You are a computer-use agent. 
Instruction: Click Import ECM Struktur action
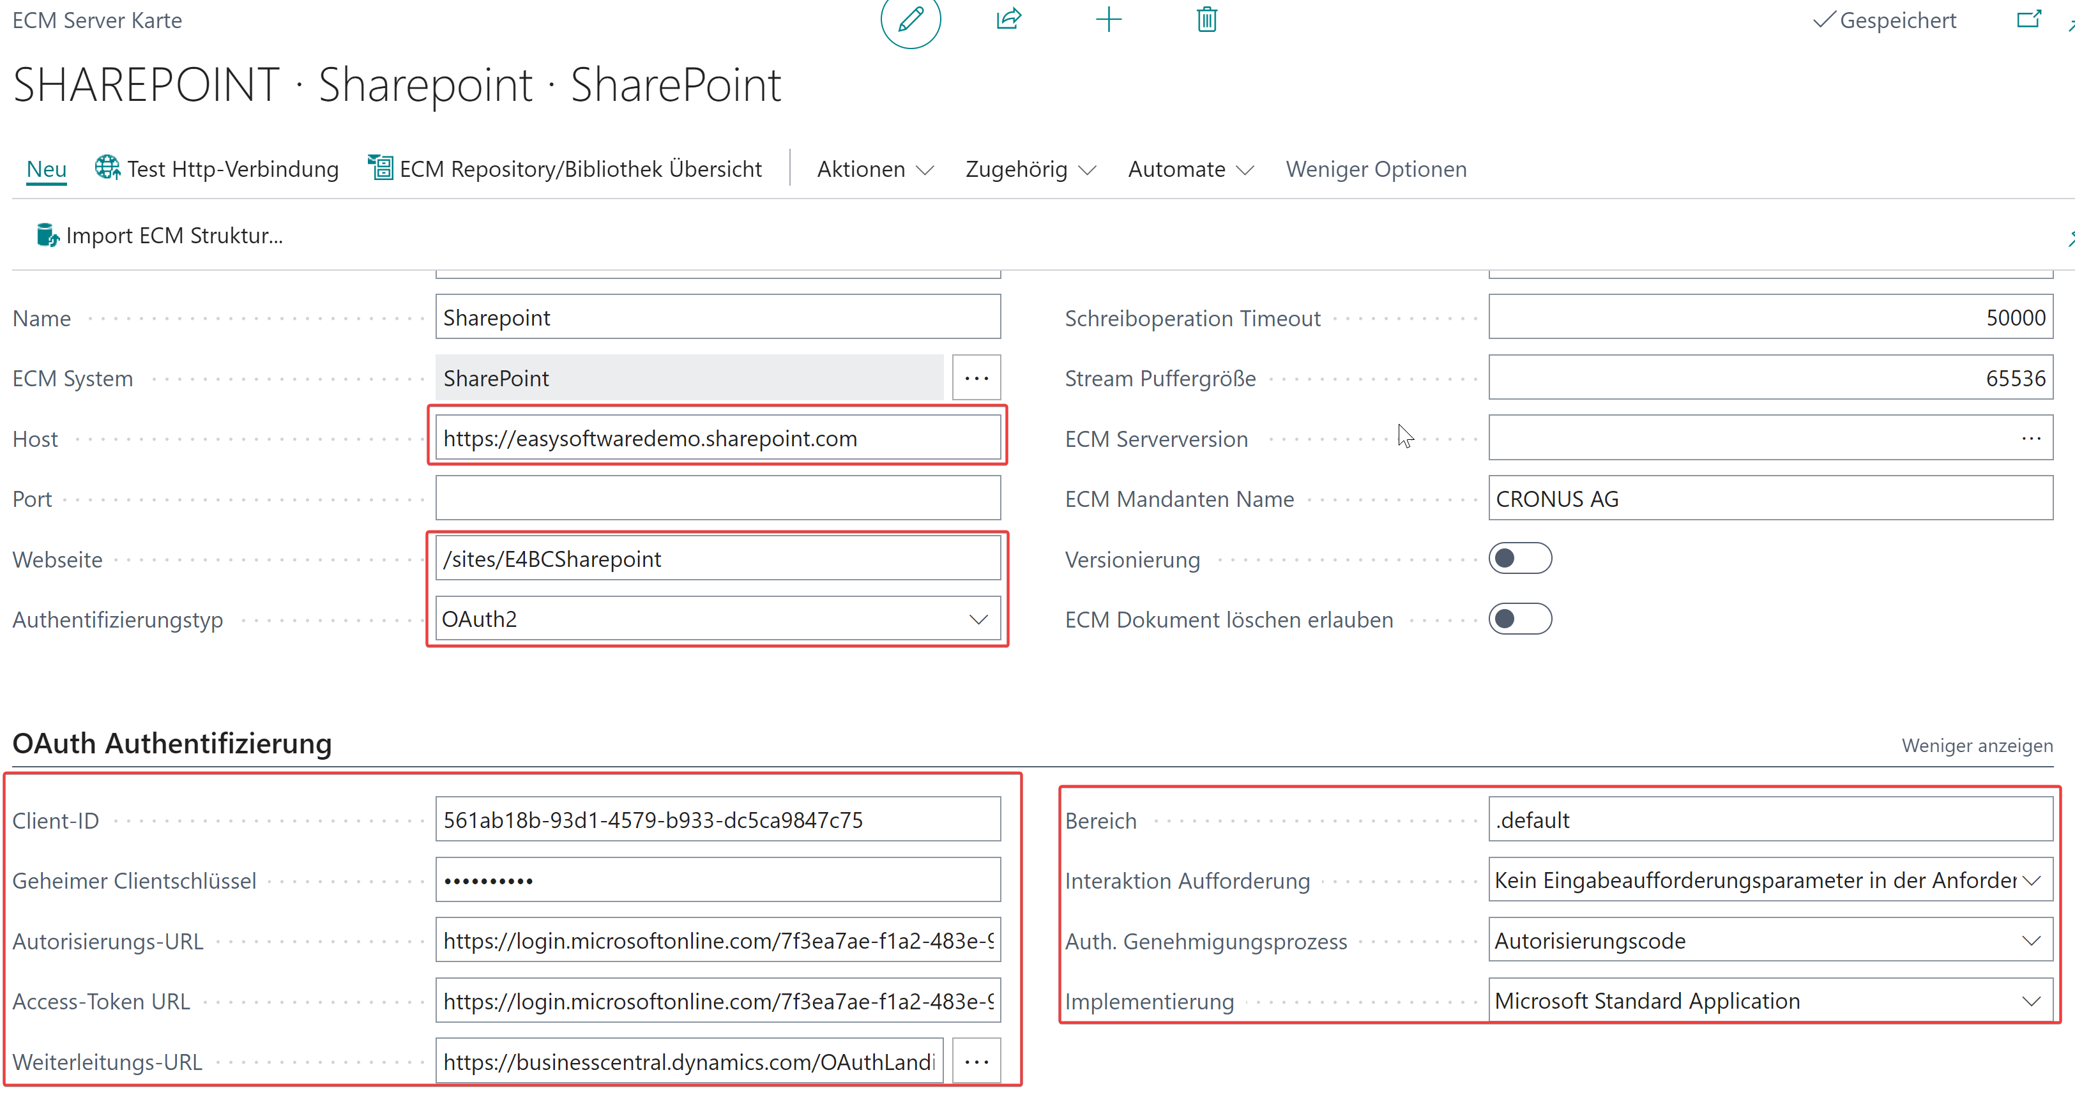click(160, 235)
